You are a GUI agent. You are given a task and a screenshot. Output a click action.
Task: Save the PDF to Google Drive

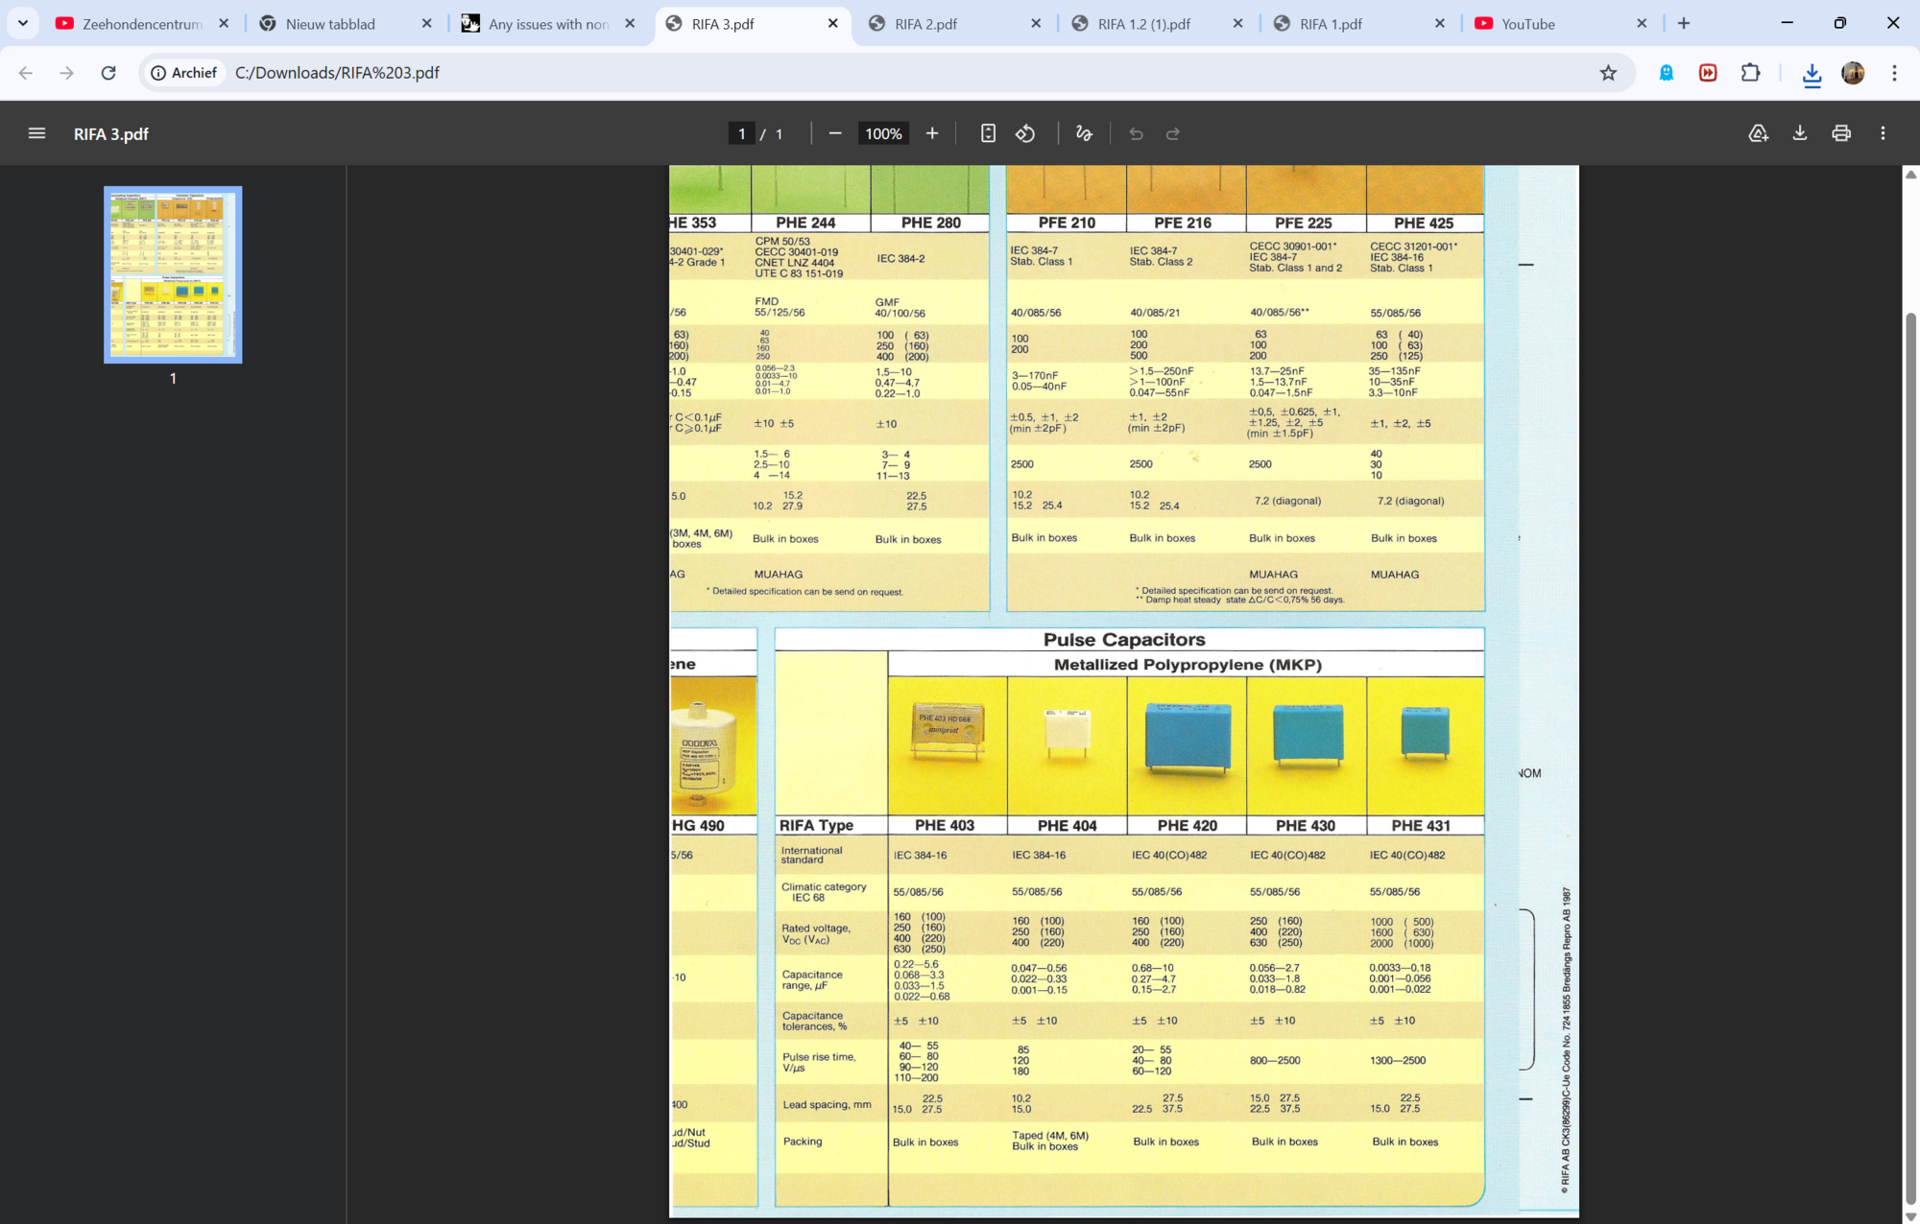pos(1758,133)
